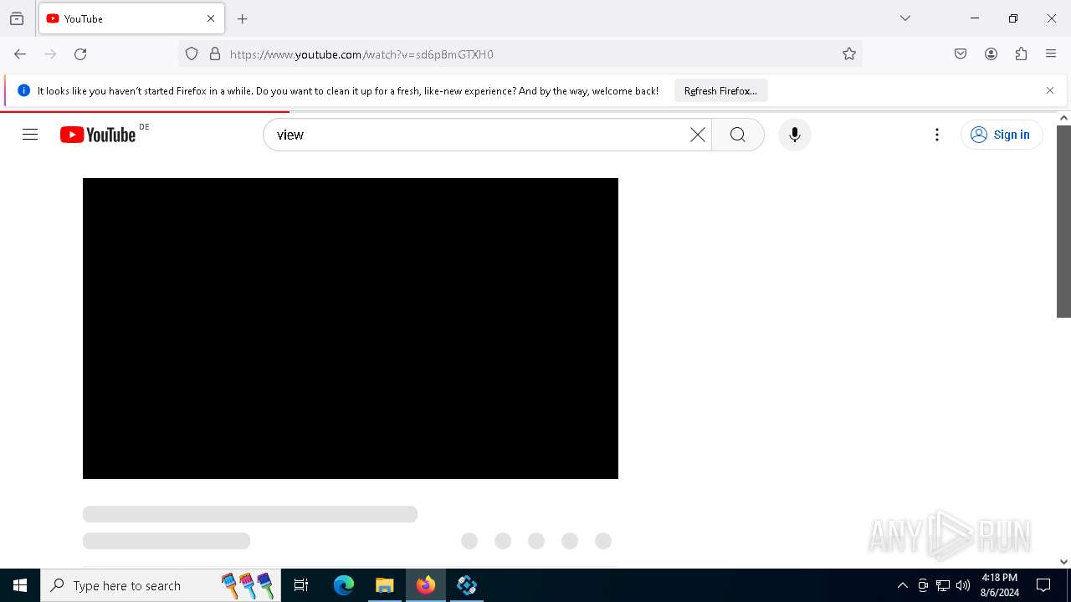1071x602 pixels.
Task: List all tabs dropdown arrow
Action: click(x=905, y=18)
